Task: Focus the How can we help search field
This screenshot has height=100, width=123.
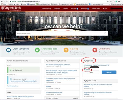Action: [x=59, y=33]
